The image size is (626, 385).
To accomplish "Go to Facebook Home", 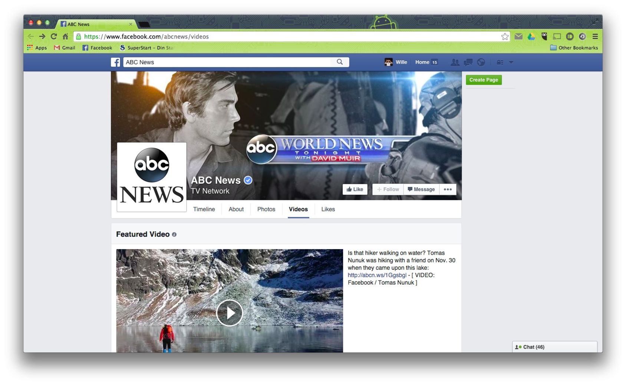I will pos(422,62).
